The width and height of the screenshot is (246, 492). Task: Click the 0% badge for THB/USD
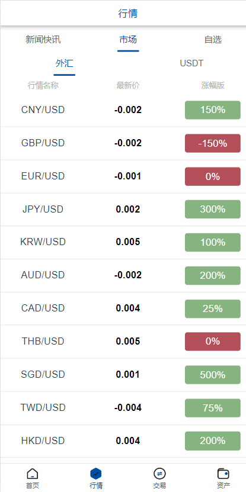[x=213, y=342]
